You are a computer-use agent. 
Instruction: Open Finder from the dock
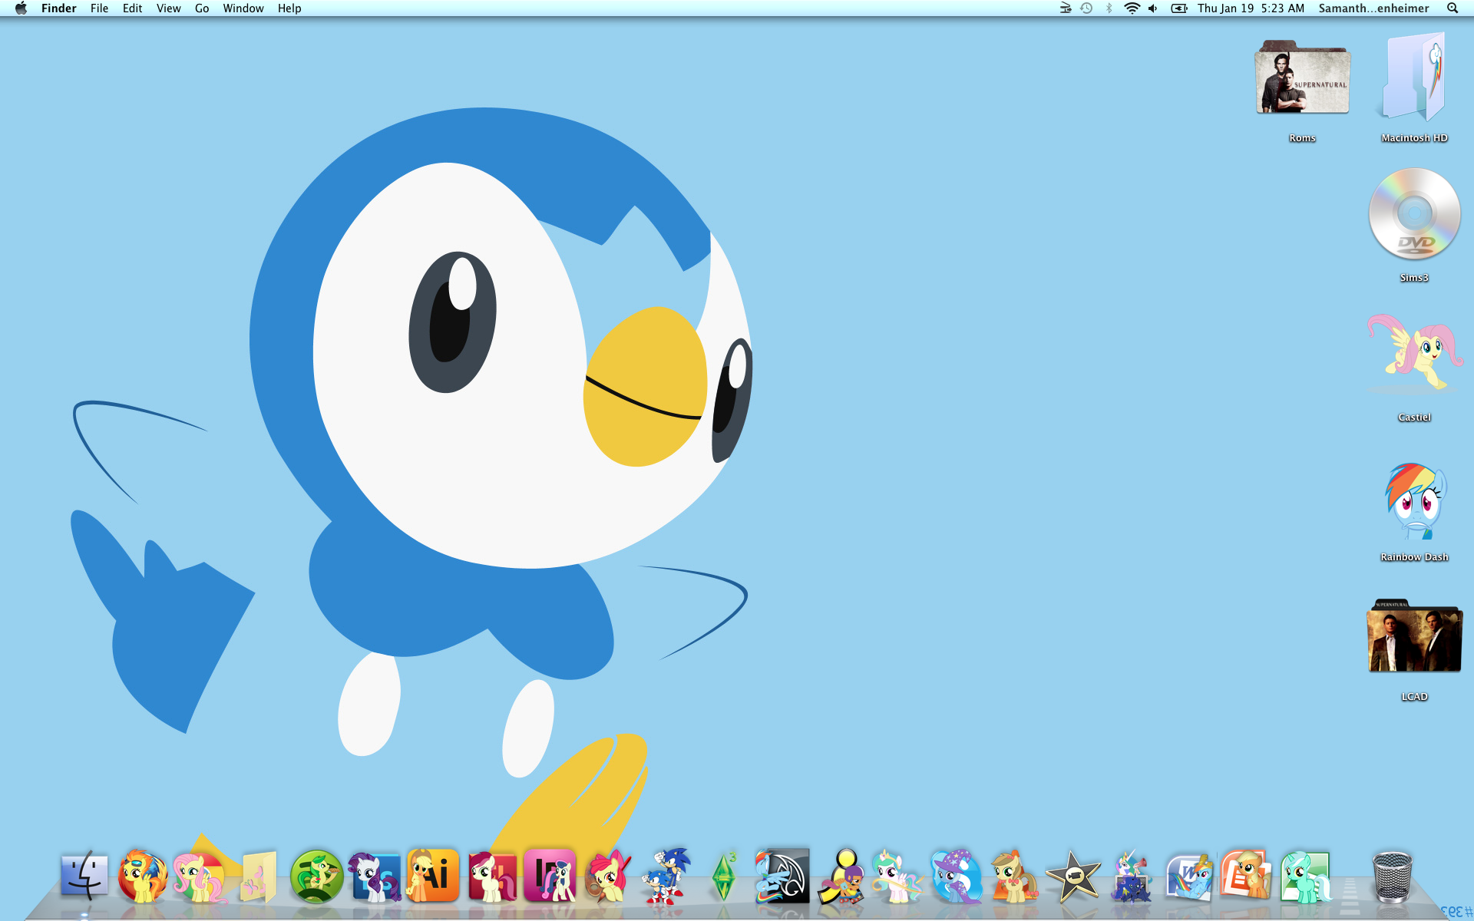pyautogui.click(x=84, y=876)
